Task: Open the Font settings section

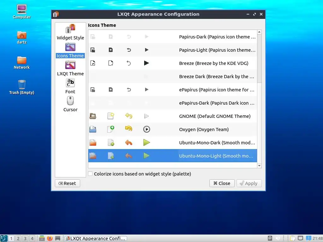Action: point(70,86)
